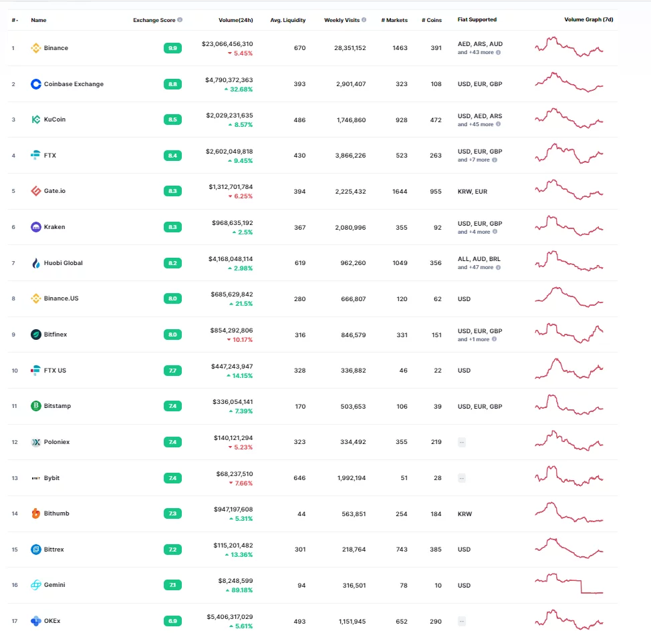Open the Bitstamp exchange link

click(57, 406)
